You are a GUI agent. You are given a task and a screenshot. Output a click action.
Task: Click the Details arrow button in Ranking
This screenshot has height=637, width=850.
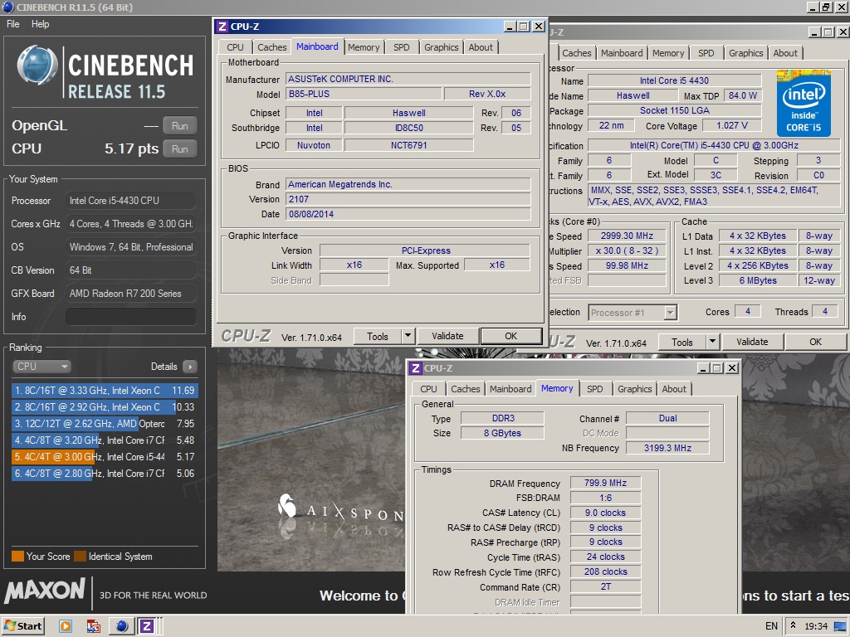click(x=190, y=367)
